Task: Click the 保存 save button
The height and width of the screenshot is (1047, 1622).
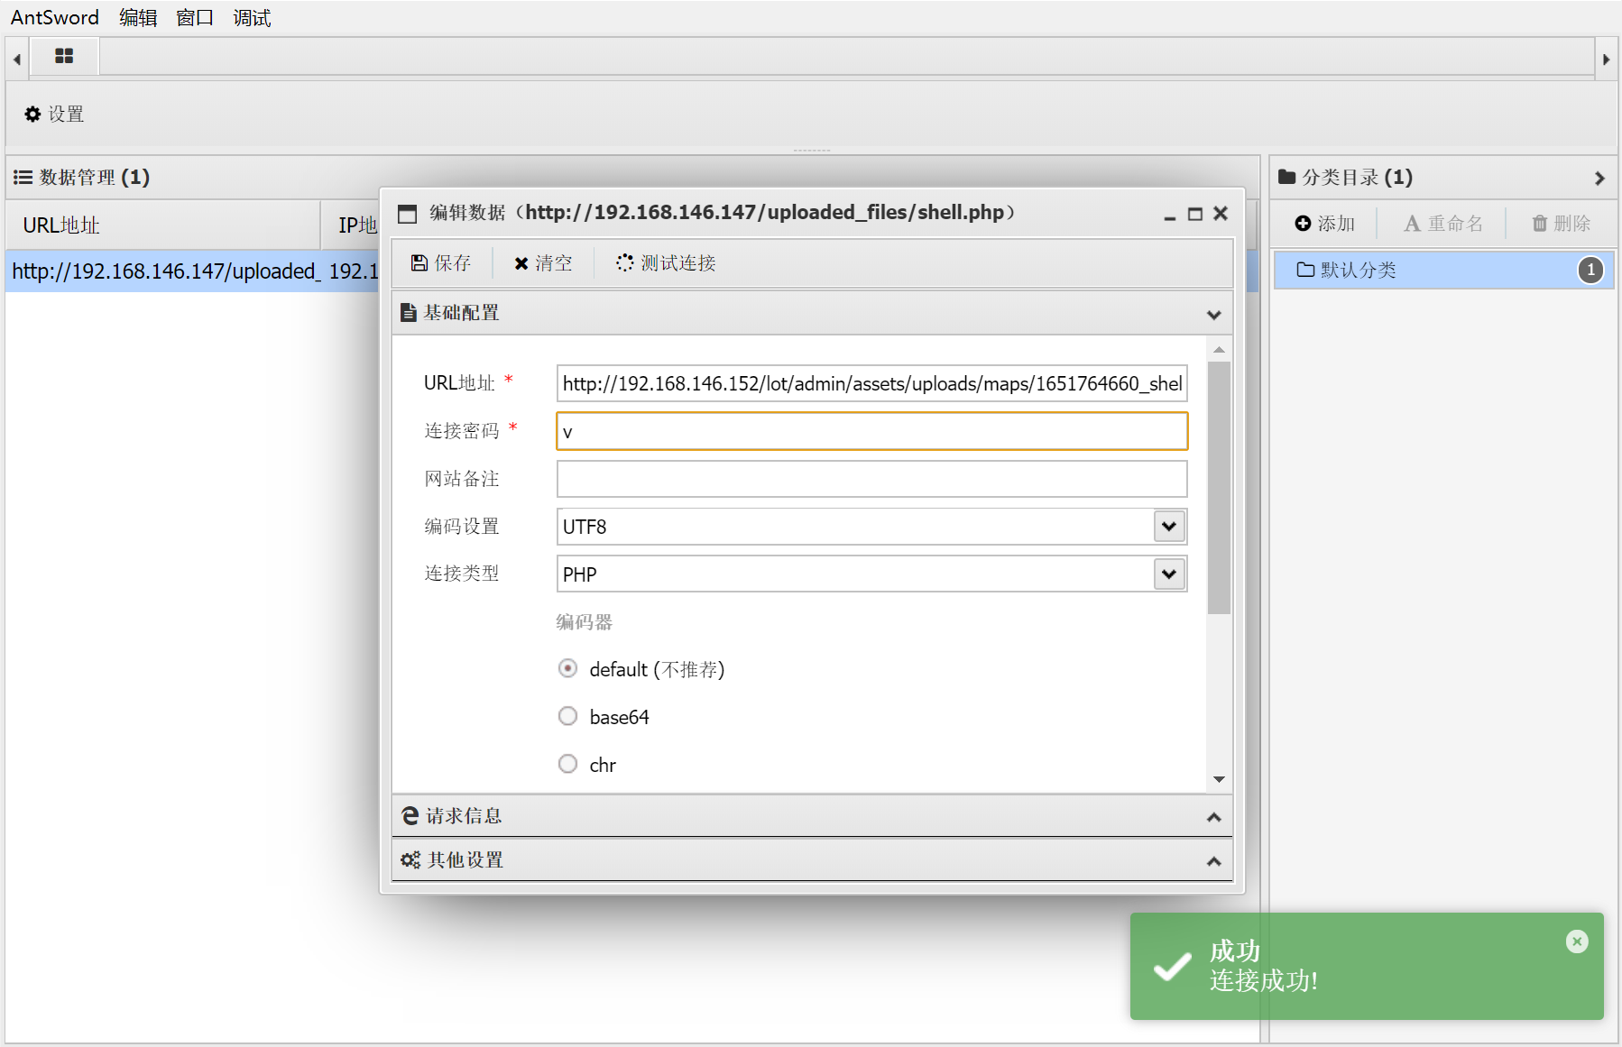Action: [x=441, y=263]
